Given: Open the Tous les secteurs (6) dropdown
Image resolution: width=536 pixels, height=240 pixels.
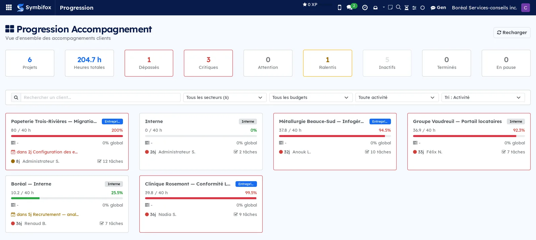Looking at the screenshot, I should point(225,97).
